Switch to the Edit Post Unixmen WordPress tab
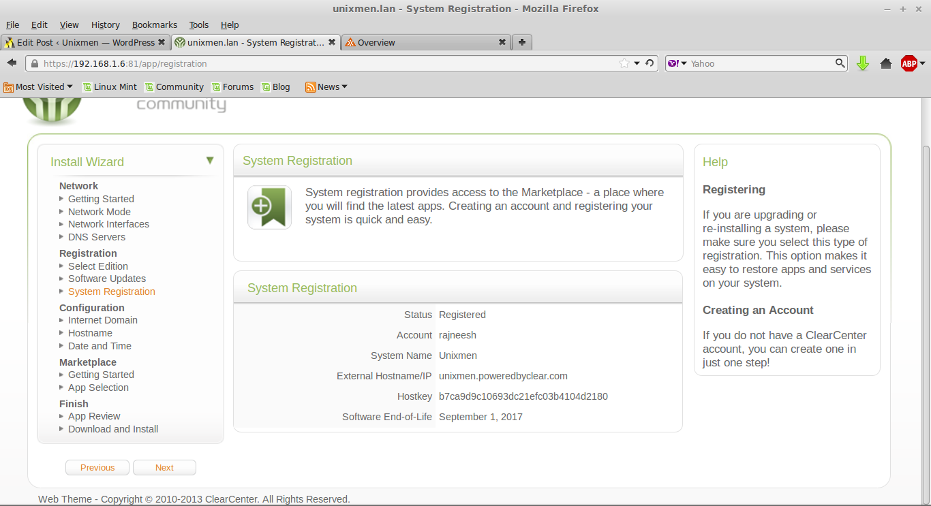The width and height of the screenshot is (931, 506). coord(85,42)
